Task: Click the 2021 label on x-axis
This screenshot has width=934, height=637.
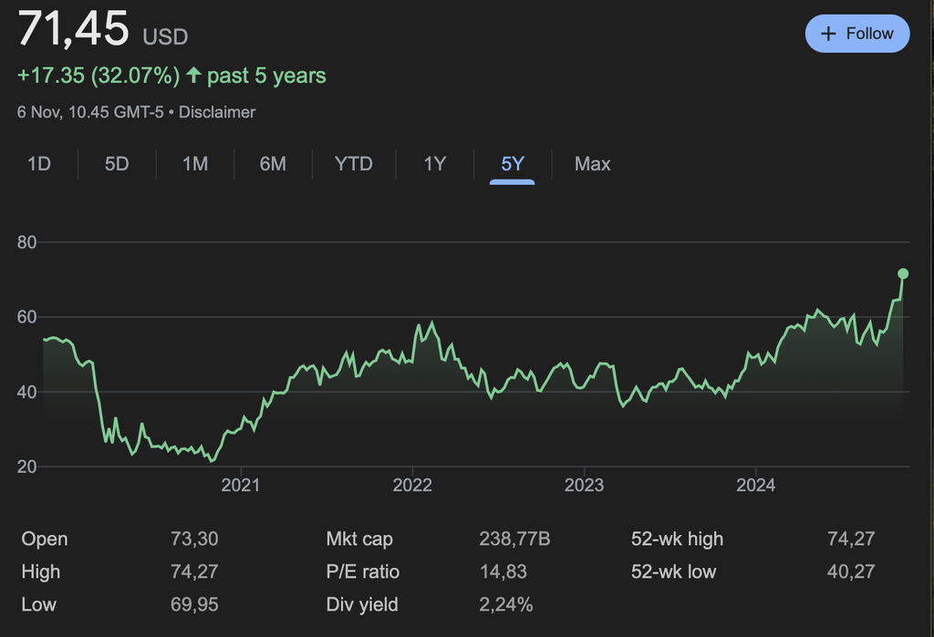Action: [x=240, y=485]
